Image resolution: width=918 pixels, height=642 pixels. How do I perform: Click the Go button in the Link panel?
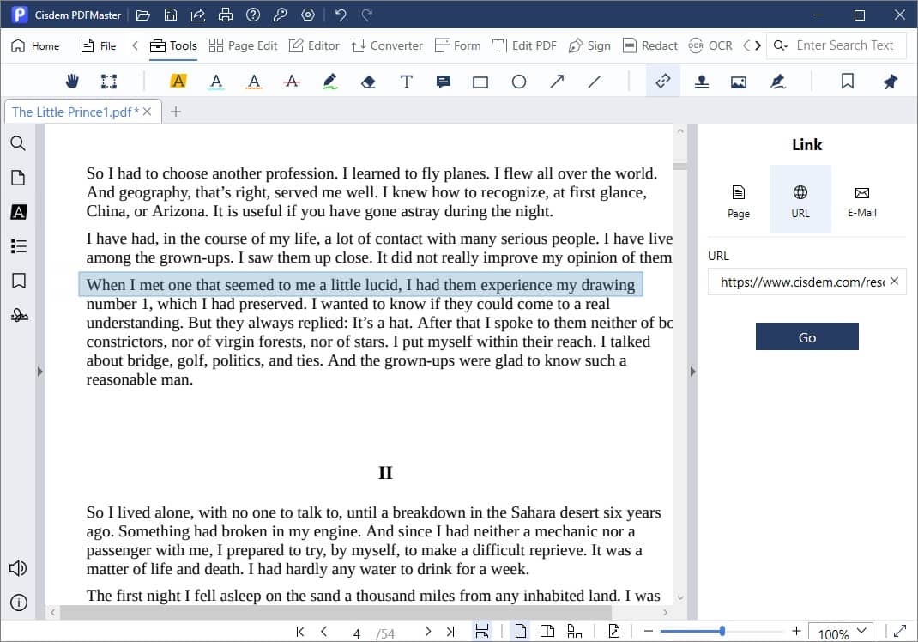[x=806, y=336]
